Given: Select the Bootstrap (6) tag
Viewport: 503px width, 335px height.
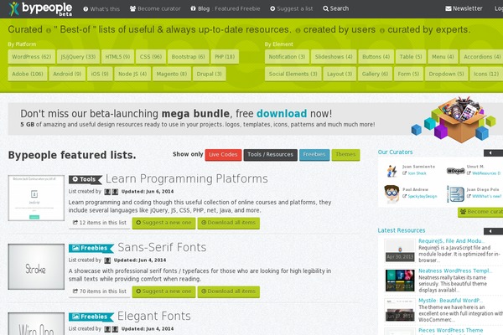Looking at the screenshot, I should pyautogui.click(x=189, y=57).
